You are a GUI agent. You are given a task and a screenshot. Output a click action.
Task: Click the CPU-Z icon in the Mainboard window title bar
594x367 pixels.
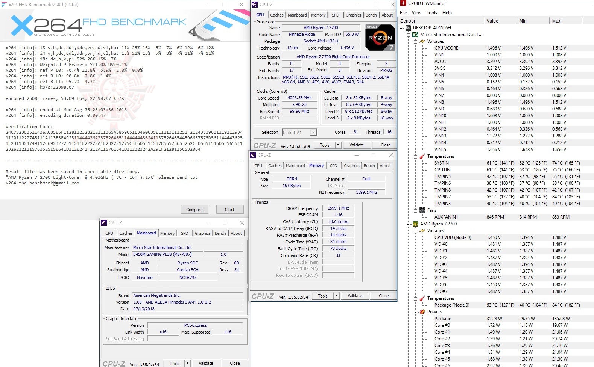tap(104, 223)
